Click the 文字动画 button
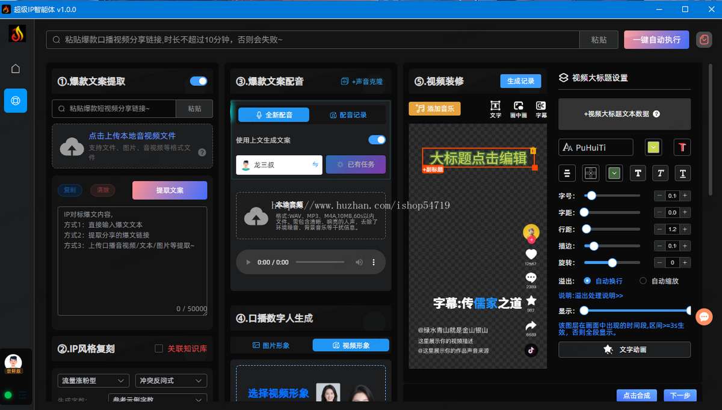The width and height of the screenshot is (722, 410). click(x=625, y=349)
